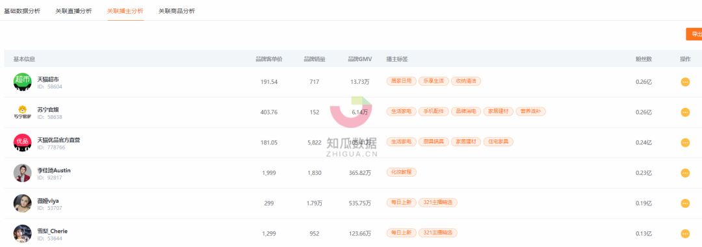The width and height of the screenshot is (702, 247).
Task: Click 家居建材 tag in 苏宁官旗 row
Action: tap(499, 111)
